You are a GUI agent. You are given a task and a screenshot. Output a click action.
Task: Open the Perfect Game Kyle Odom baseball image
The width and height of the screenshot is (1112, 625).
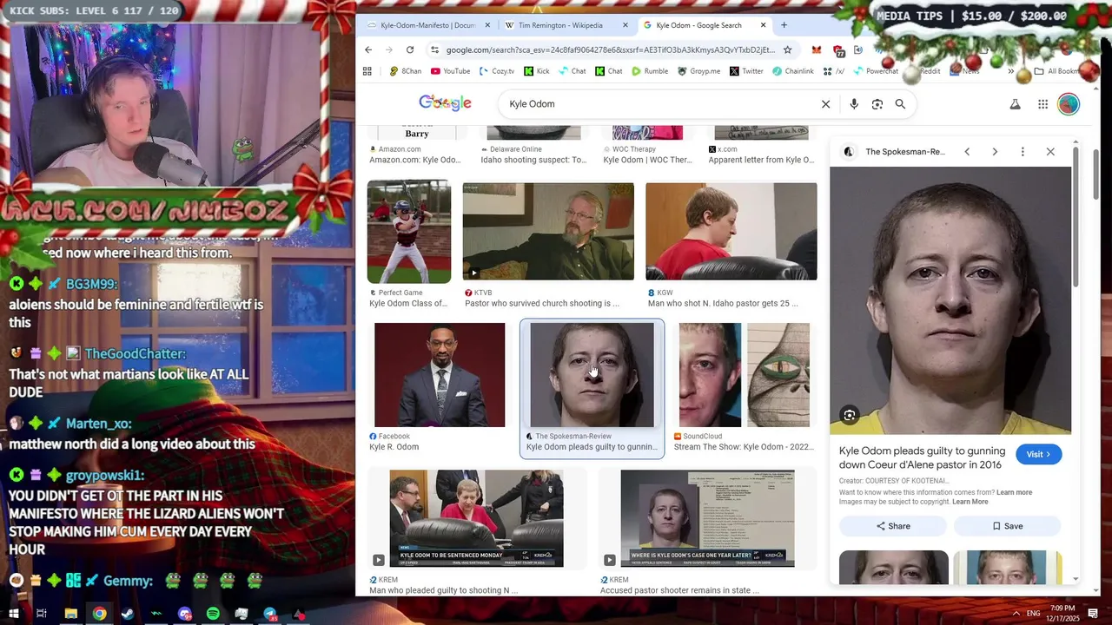point(409,231)
